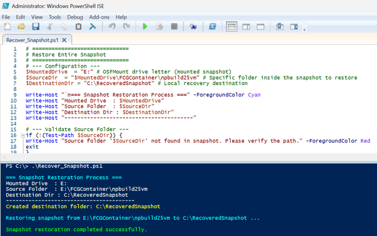
Task: Select the Recover_Snapshot.ps1 tab
Action: pos(32,40)
